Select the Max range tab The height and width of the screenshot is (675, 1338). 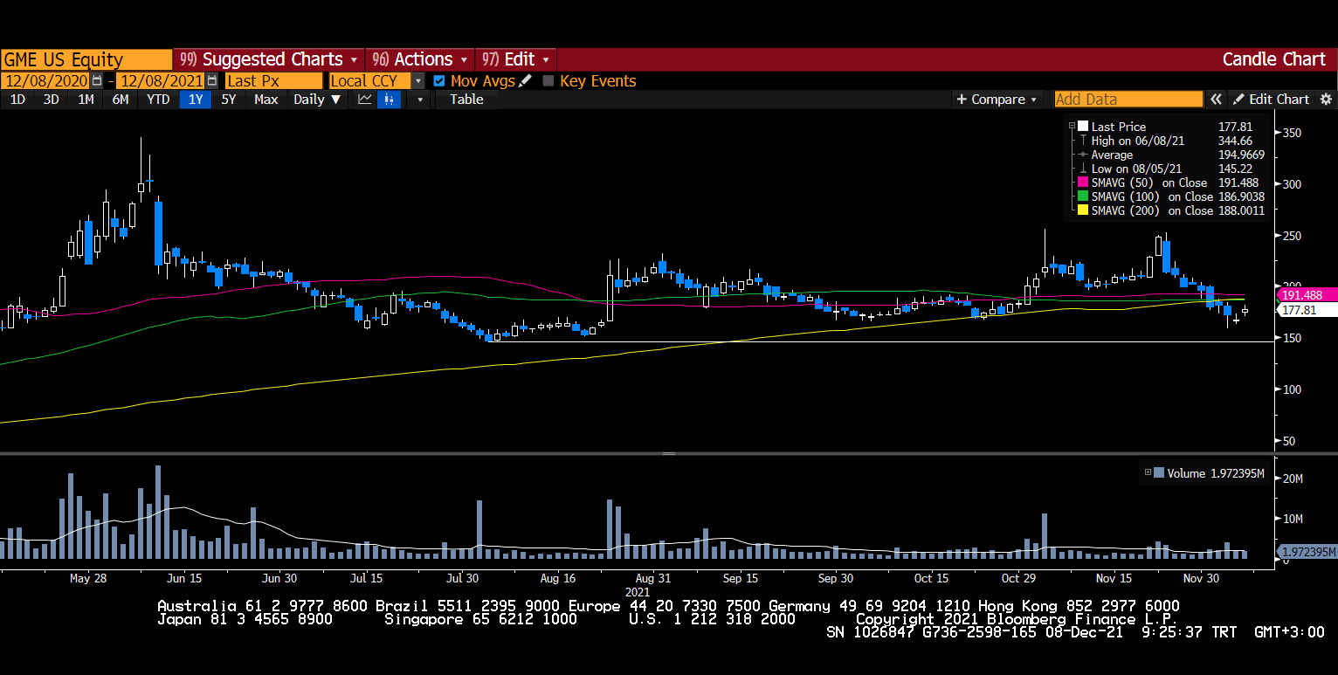[x=266, y=100]
